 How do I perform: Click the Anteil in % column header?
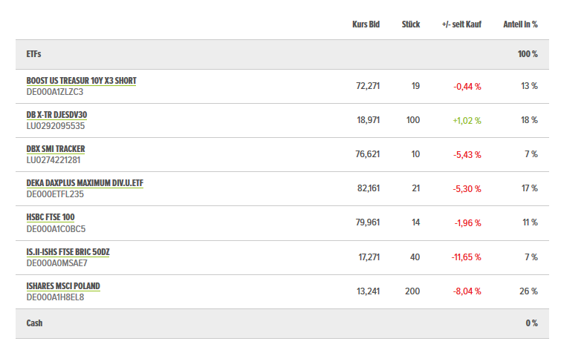click(x=520, y=24)
